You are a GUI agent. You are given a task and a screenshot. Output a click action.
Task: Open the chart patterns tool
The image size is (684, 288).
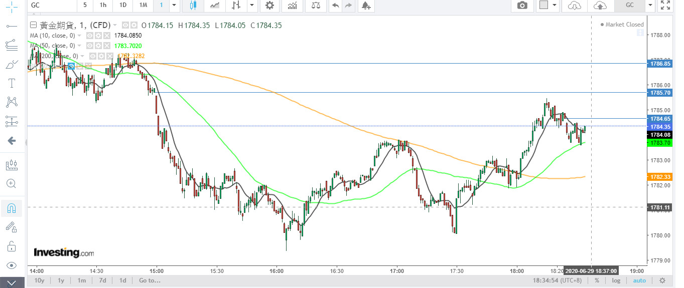11,102
